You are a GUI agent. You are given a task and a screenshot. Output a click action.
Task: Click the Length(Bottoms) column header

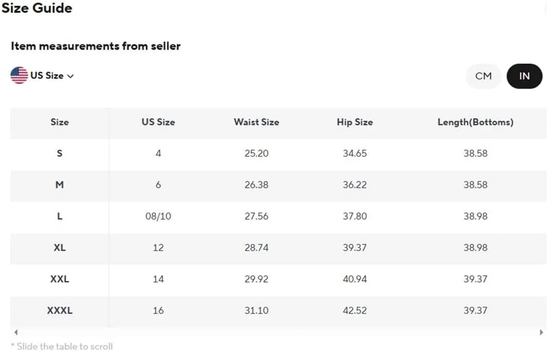click(476, 122)
